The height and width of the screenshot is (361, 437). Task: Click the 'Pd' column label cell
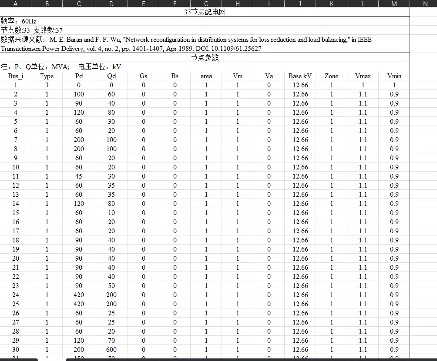pyautogui.click(x=79, y=76)
